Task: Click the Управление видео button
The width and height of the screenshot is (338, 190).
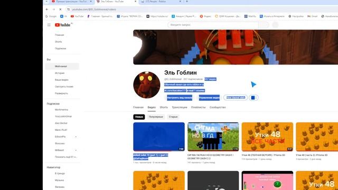Action: click(209, 98)
